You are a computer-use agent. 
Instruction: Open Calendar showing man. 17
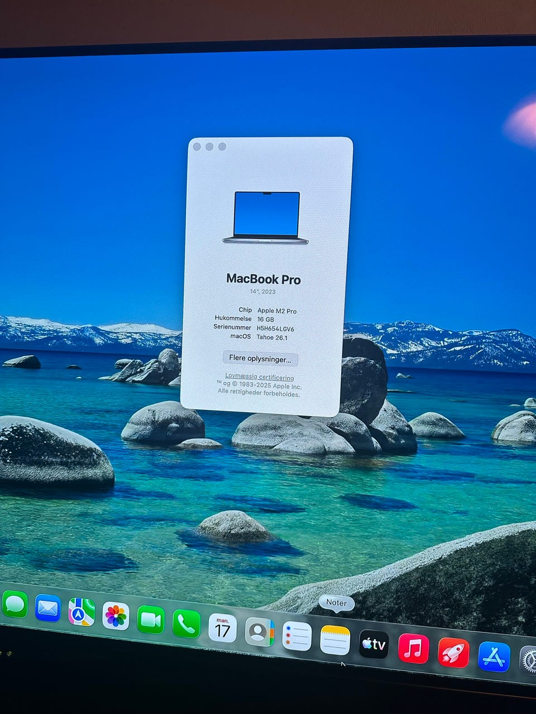pos(222,628)
